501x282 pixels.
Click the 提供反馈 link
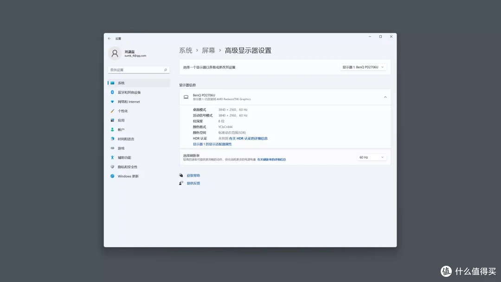tap(193, 183)
